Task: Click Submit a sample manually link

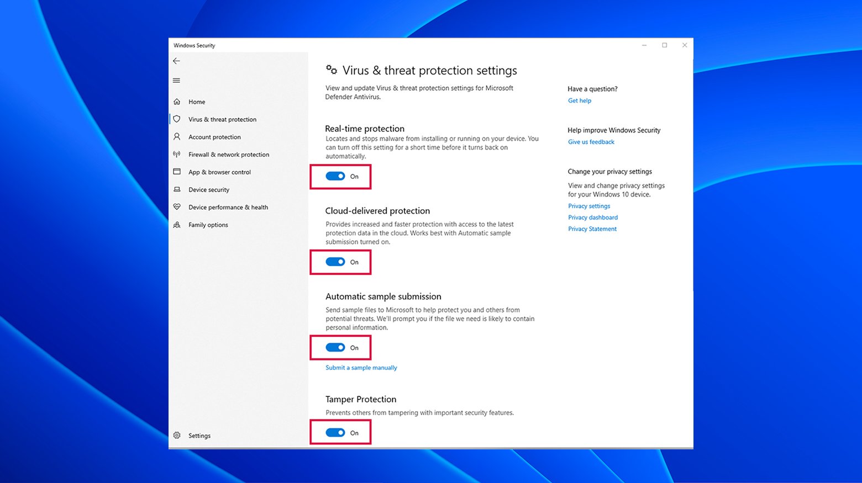Action: [x=361, y=368]
